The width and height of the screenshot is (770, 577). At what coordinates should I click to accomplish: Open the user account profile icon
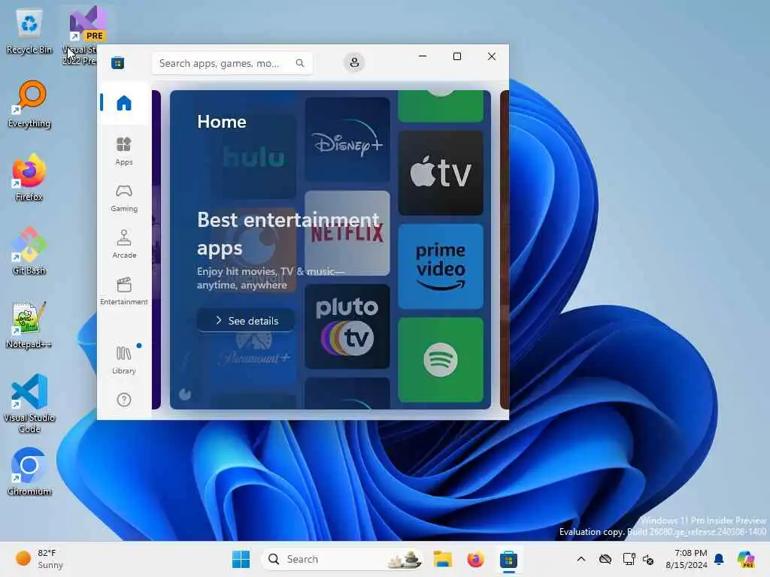pos(354,62)
